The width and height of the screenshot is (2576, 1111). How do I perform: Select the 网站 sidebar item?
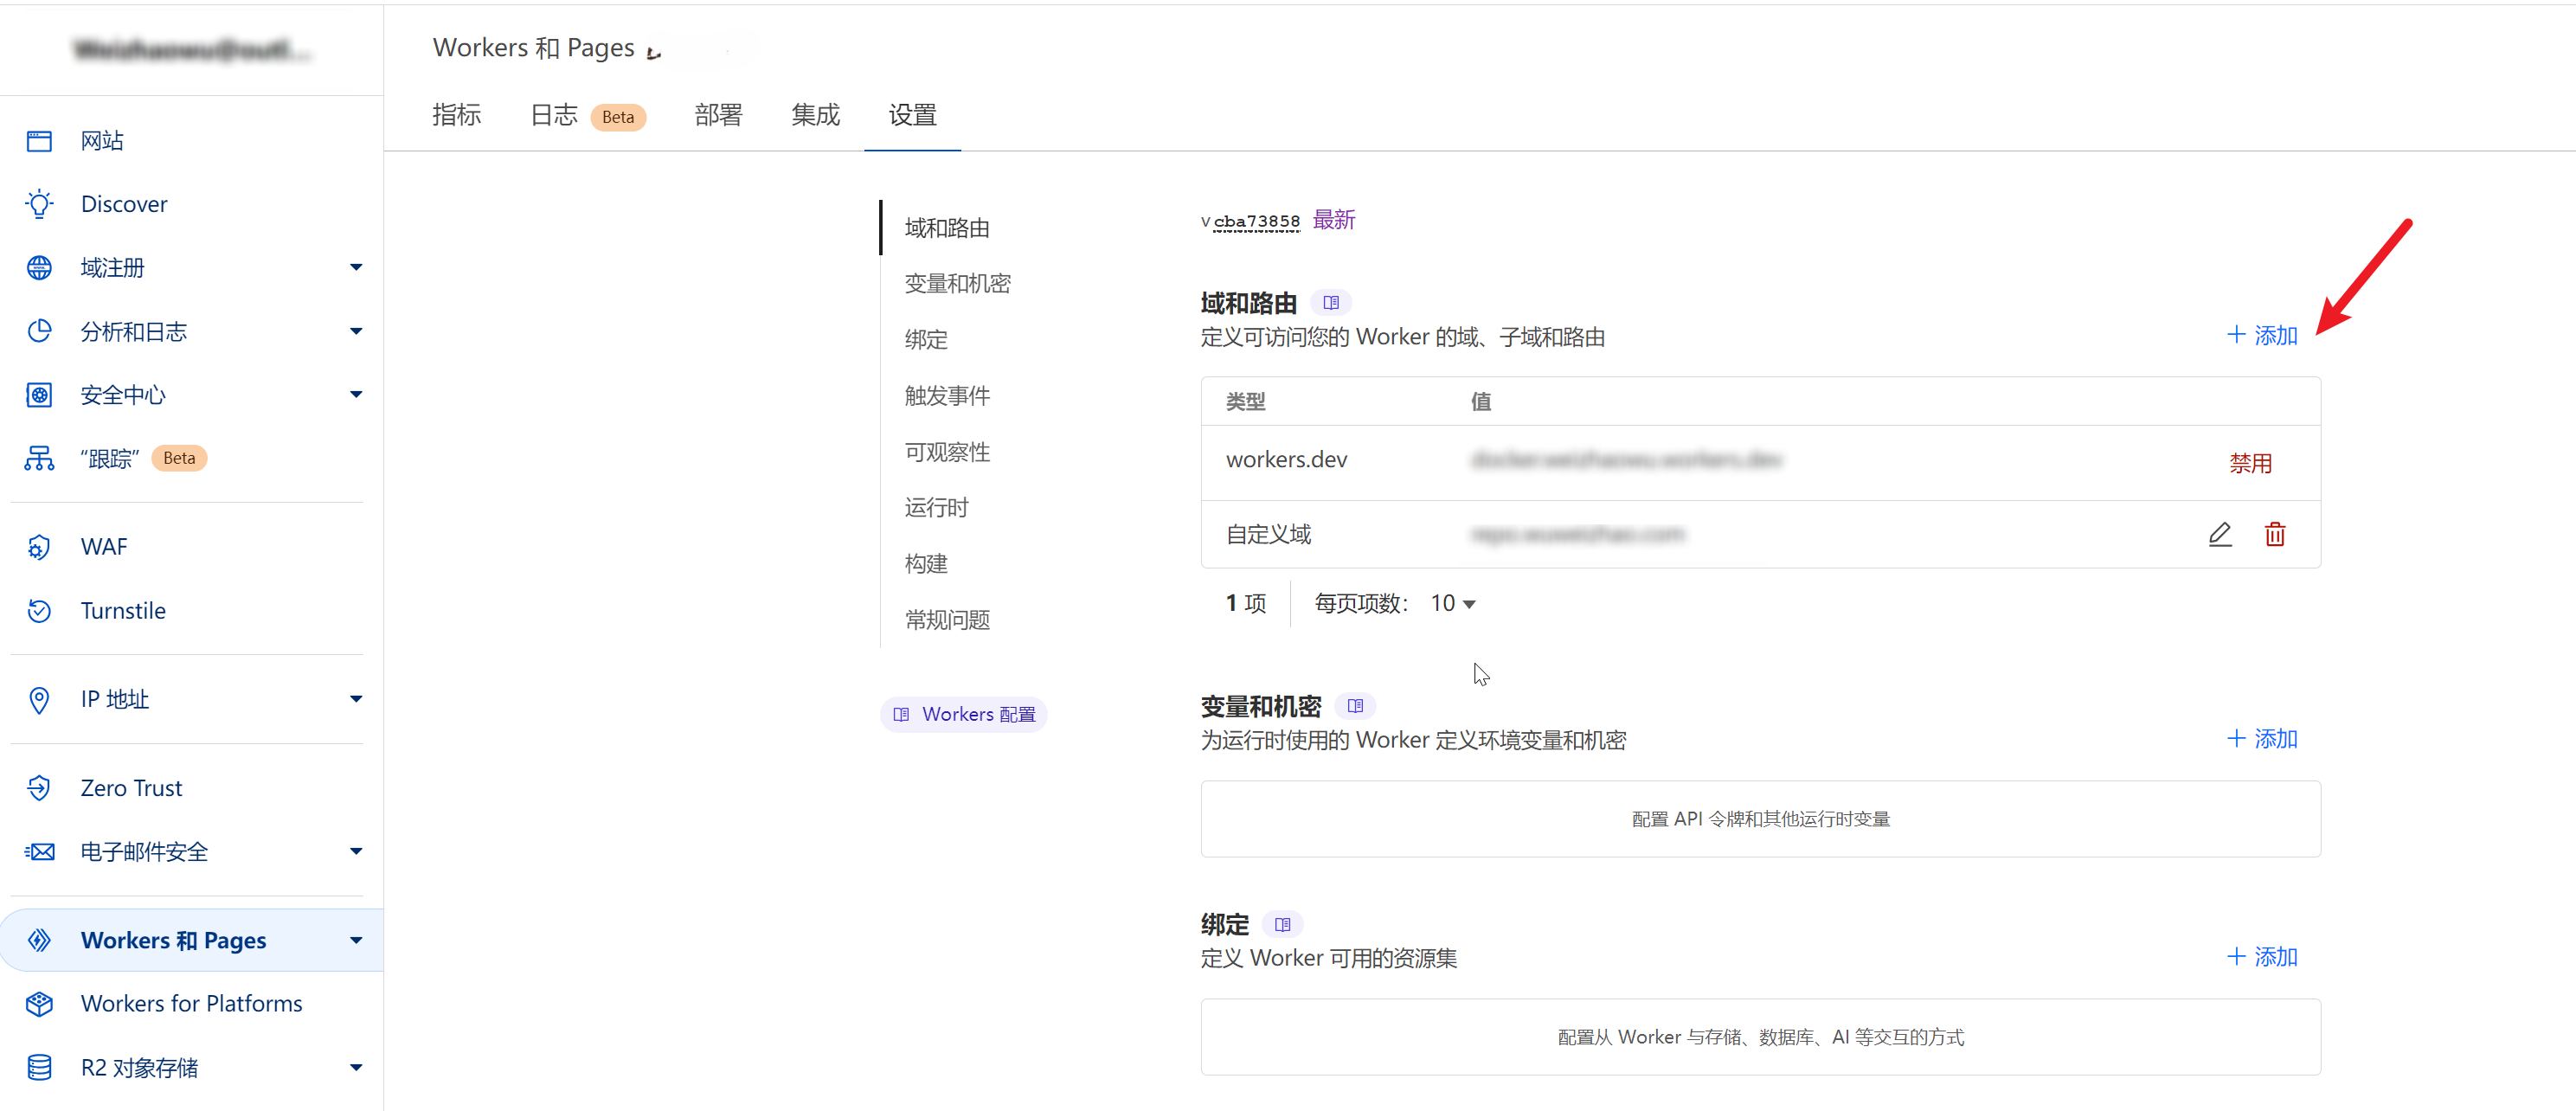[x=101, y=140]
